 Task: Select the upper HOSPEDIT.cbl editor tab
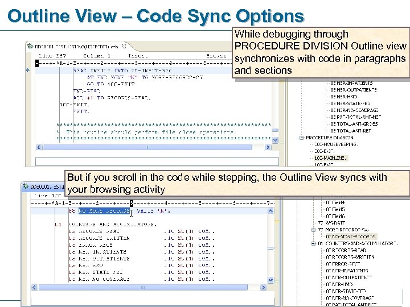[x=77, y=47]
